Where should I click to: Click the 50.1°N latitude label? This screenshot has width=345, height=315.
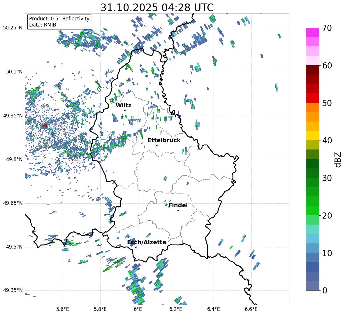coord(15,72)
